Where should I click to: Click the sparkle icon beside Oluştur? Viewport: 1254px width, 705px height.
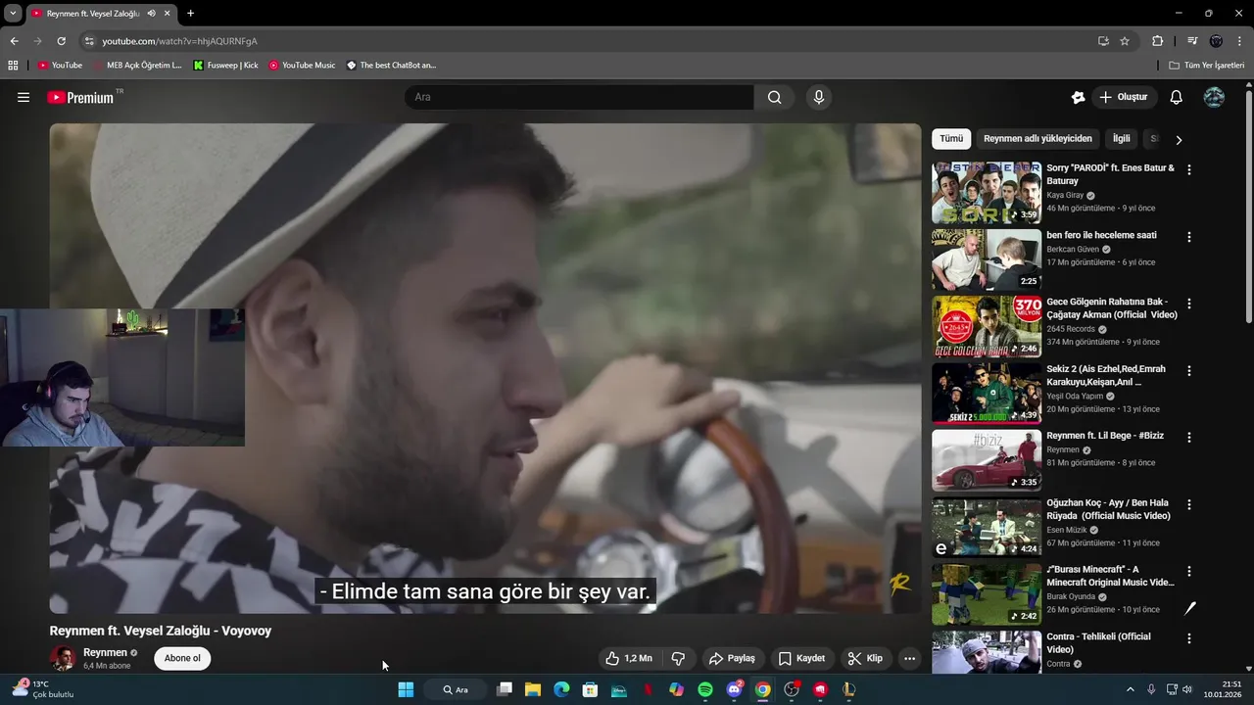(x=1079, y=97)
